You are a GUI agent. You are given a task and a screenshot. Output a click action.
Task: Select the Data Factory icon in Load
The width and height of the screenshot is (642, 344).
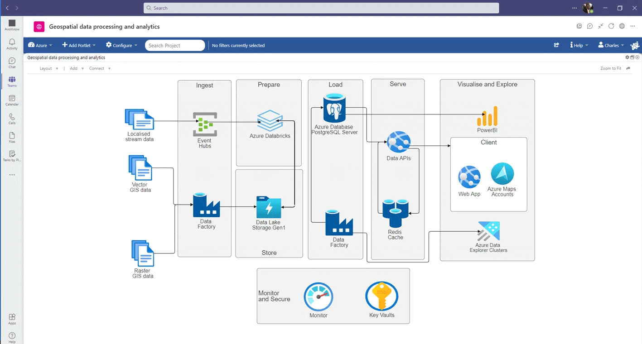(x=339, y=223)
